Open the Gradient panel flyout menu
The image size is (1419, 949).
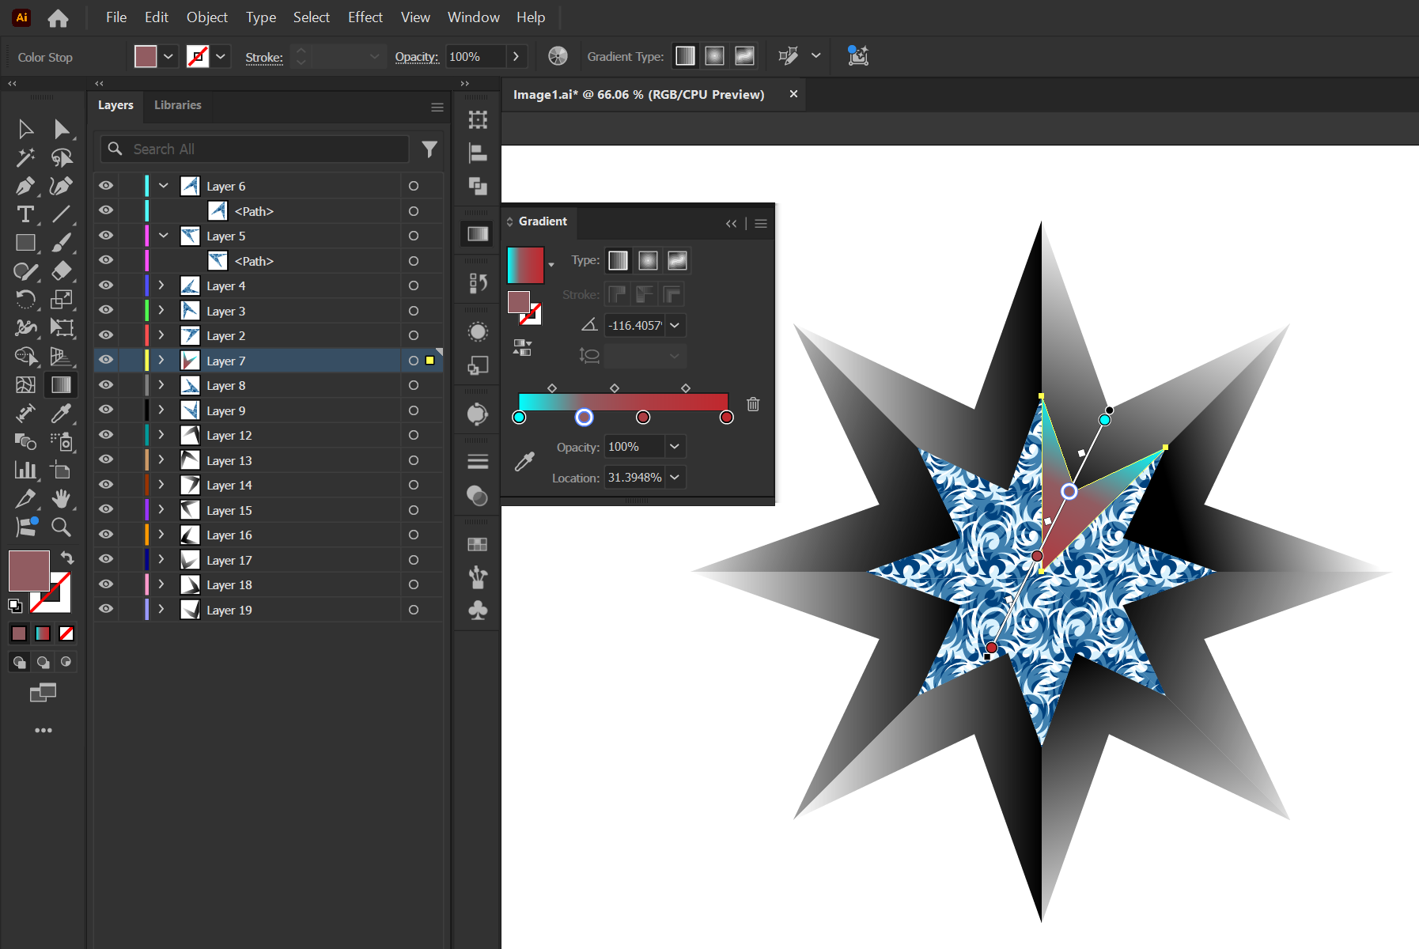tap(760, 223)
